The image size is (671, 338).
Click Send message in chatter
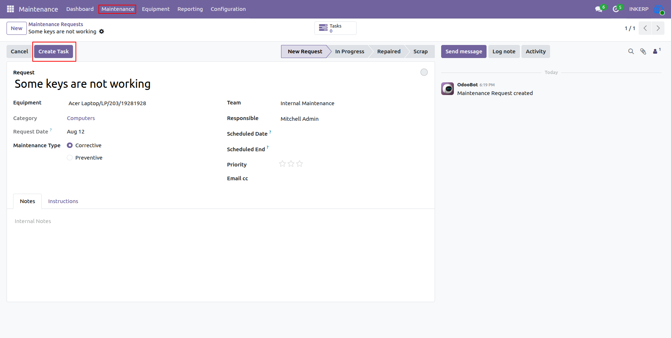click(464, 51)
